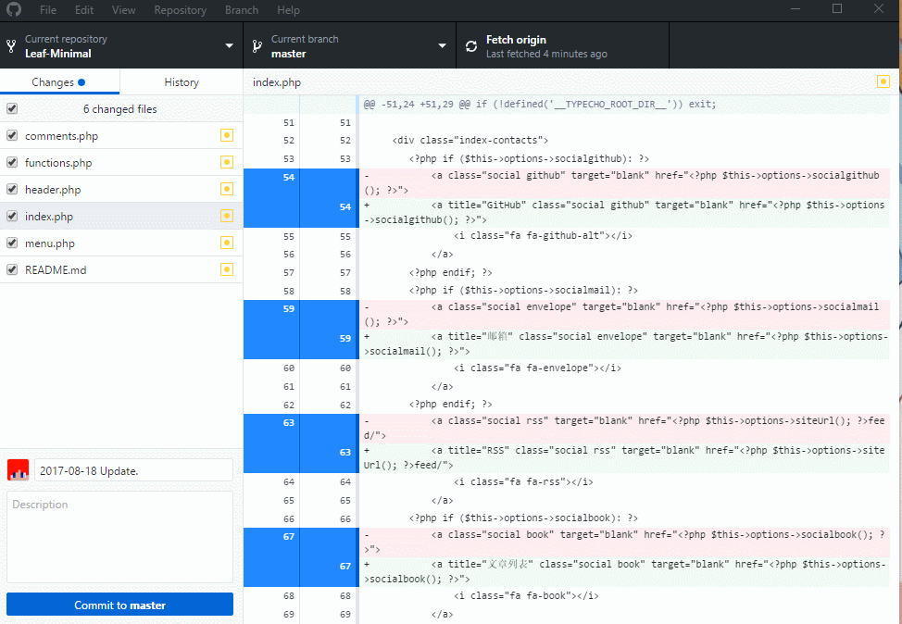Open the Current repository dropdown
Screen dimensions: 902x624
point(121,45)
